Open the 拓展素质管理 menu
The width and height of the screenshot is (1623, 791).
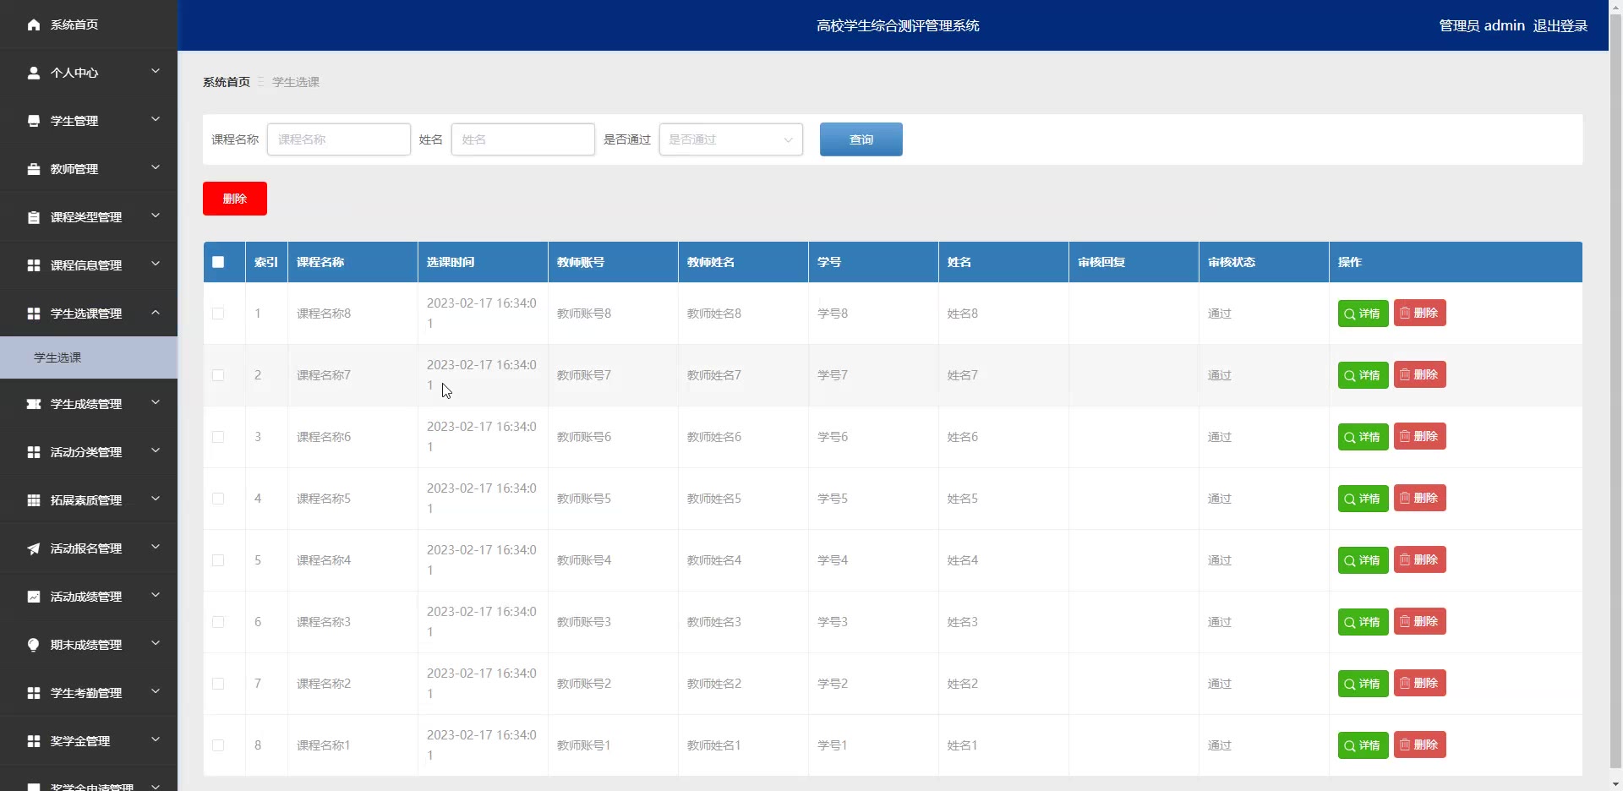(x=89, y=500)
